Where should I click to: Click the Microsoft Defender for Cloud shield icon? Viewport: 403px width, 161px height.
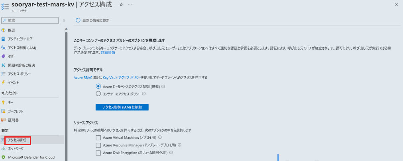coord(3,157)
